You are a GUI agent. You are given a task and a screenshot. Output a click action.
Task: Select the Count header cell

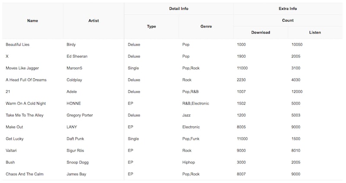point(288,20)
